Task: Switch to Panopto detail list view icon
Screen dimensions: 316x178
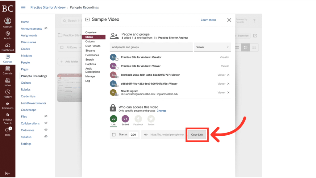Action: click(245, 47)
